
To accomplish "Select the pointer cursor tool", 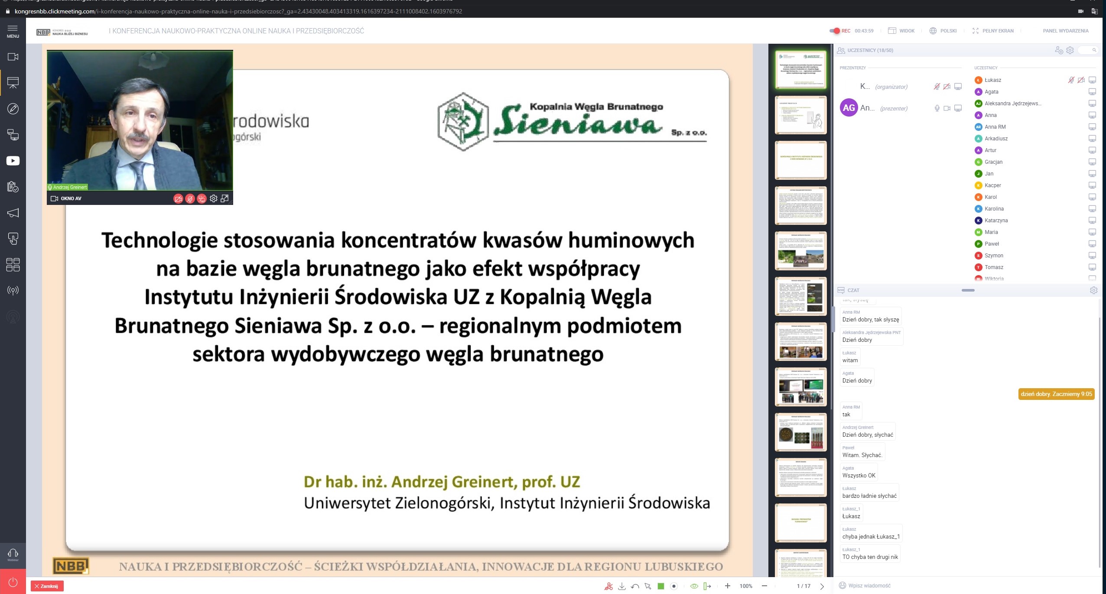I will pos(648,586).
